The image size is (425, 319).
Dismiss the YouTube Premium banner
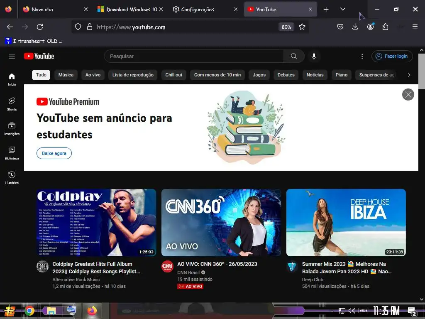(408, 94)
